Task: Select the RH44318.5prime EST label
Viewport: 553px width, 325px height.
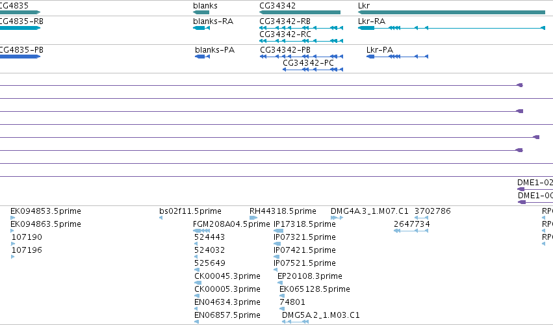Action: point(283,211)
